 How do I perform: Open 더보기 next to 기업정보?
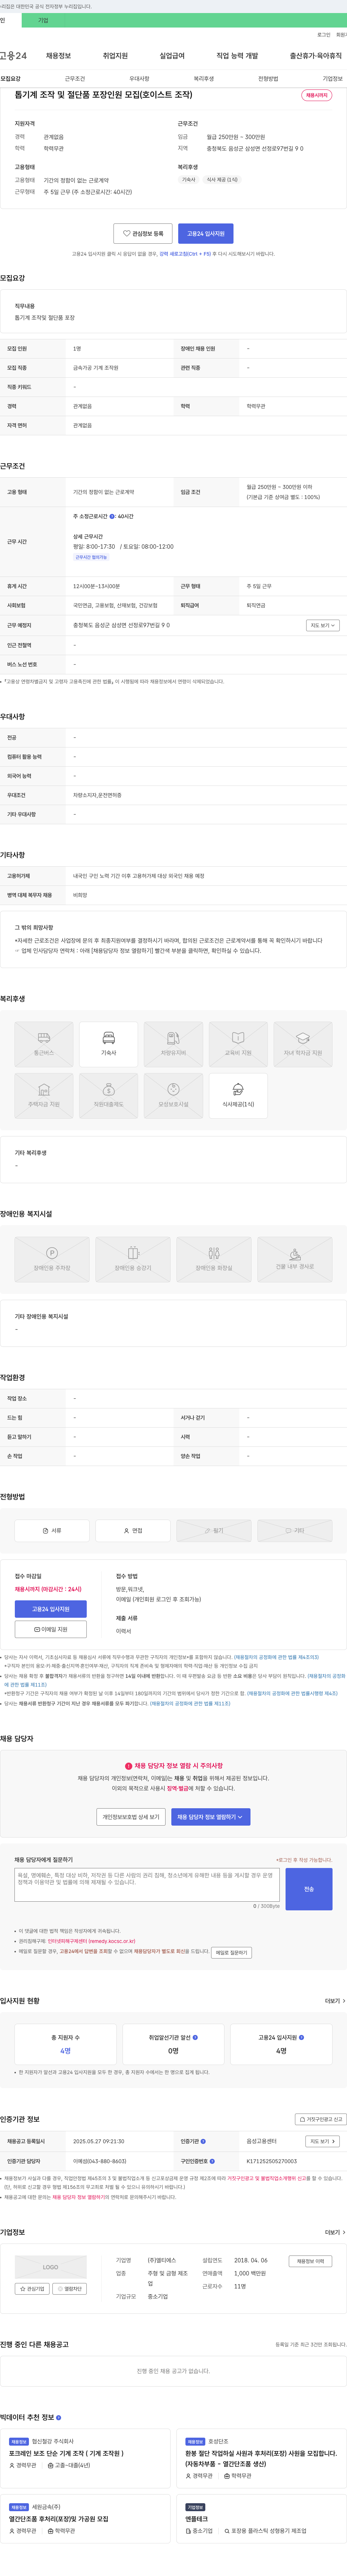click(335, 2232)
